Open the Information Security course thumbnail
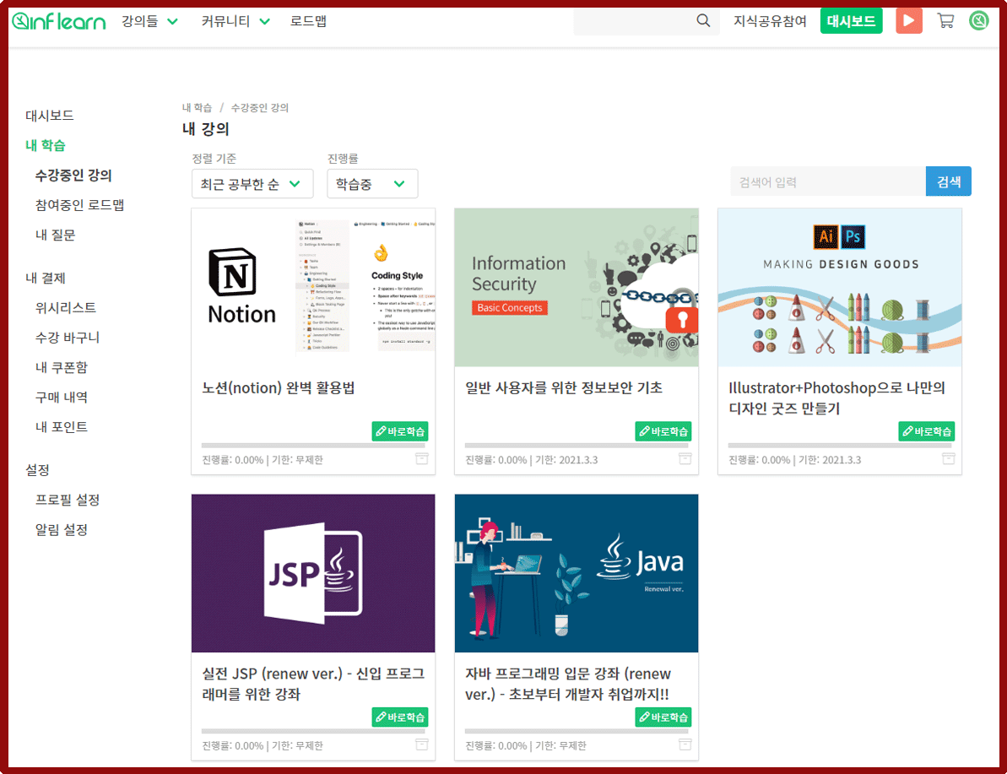 pos(577,287)
